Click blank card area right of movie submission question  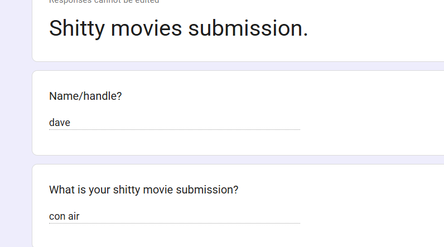click(340, 190)
